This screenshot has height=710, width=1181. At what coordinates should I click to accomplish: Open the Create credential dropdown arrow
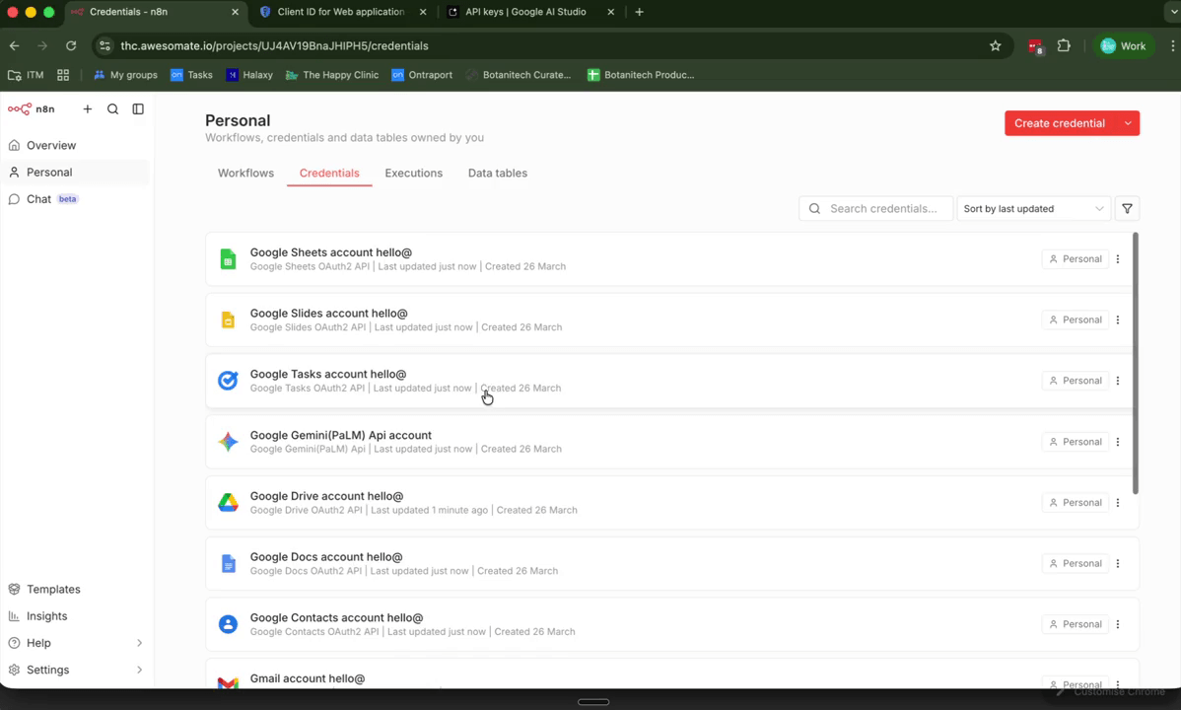(x=1127, y=122)
